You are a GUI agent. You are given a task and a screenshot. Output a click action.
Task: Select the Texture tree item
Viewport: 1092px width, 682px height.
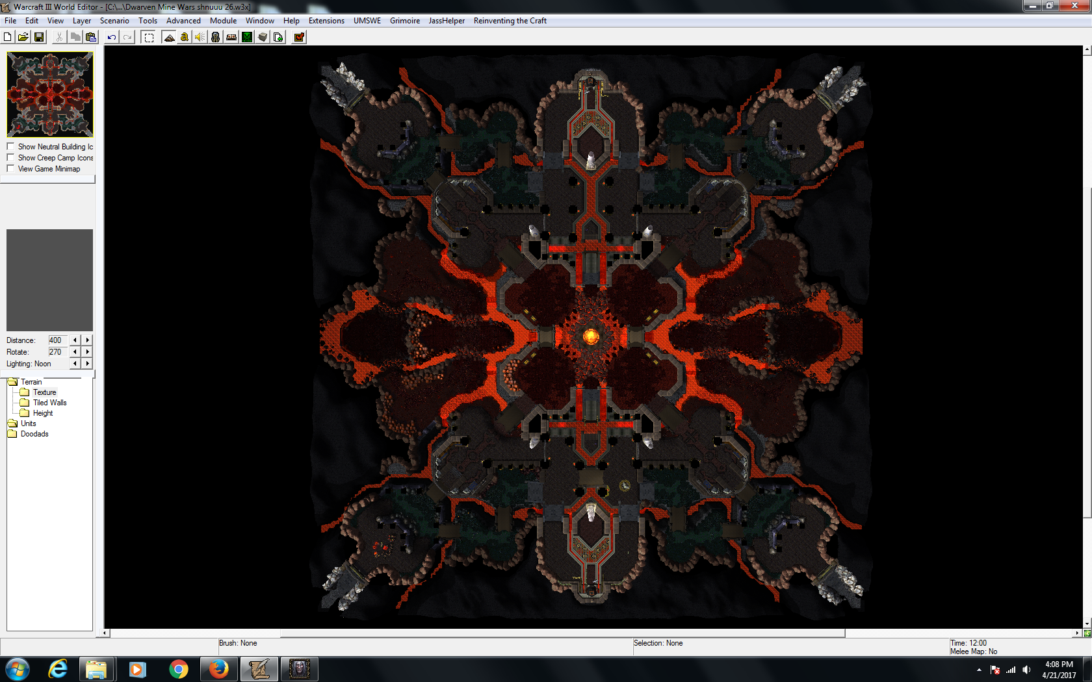(44, 392)
